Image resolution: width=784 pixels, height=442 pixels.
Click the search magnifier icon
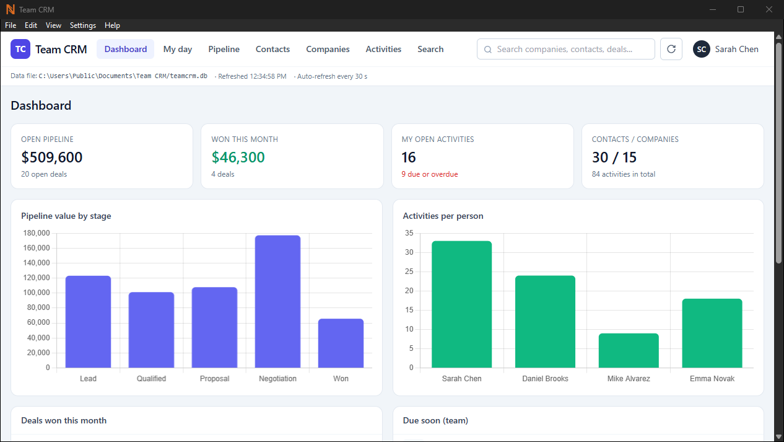tap(488, 50)
